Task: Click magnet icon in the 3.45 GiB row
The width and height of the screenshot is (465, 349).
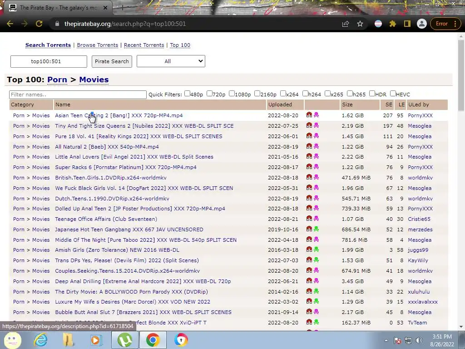Action: tap(309, 281)
